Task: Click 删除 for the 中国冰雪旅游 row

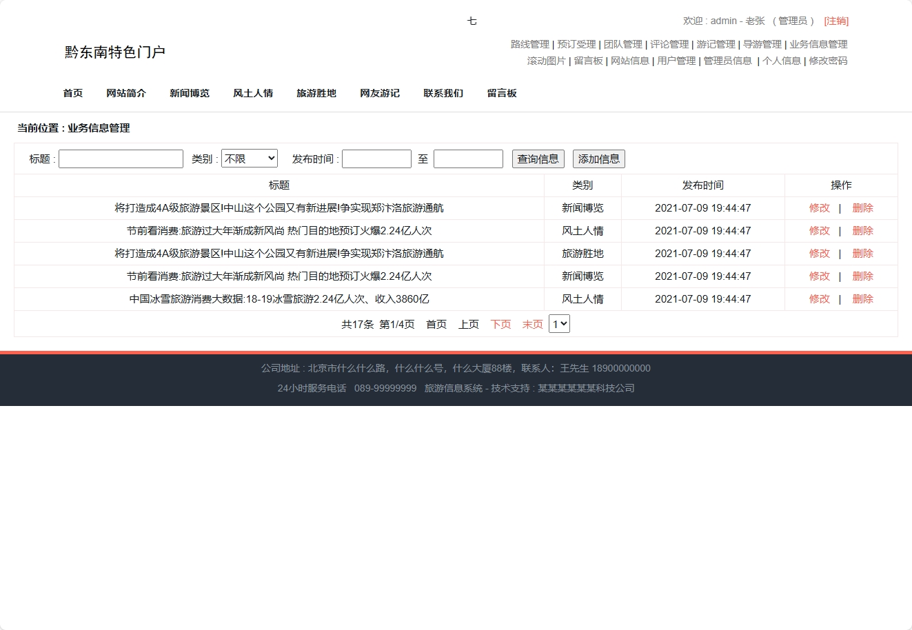Action: click(x=862, y=299)
